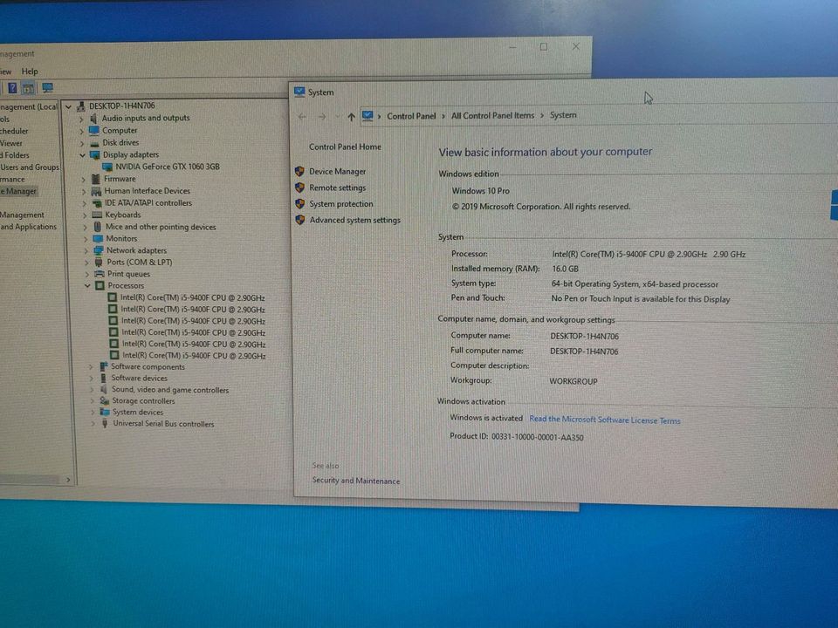Select the highlighted Device Manager left-pane item
Viewport: 838px width, 628px height.
pos(18,191)
